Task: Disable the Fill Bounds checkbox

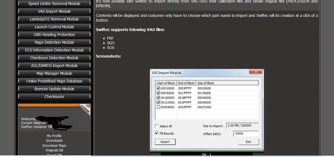Action: pos(157,133)
